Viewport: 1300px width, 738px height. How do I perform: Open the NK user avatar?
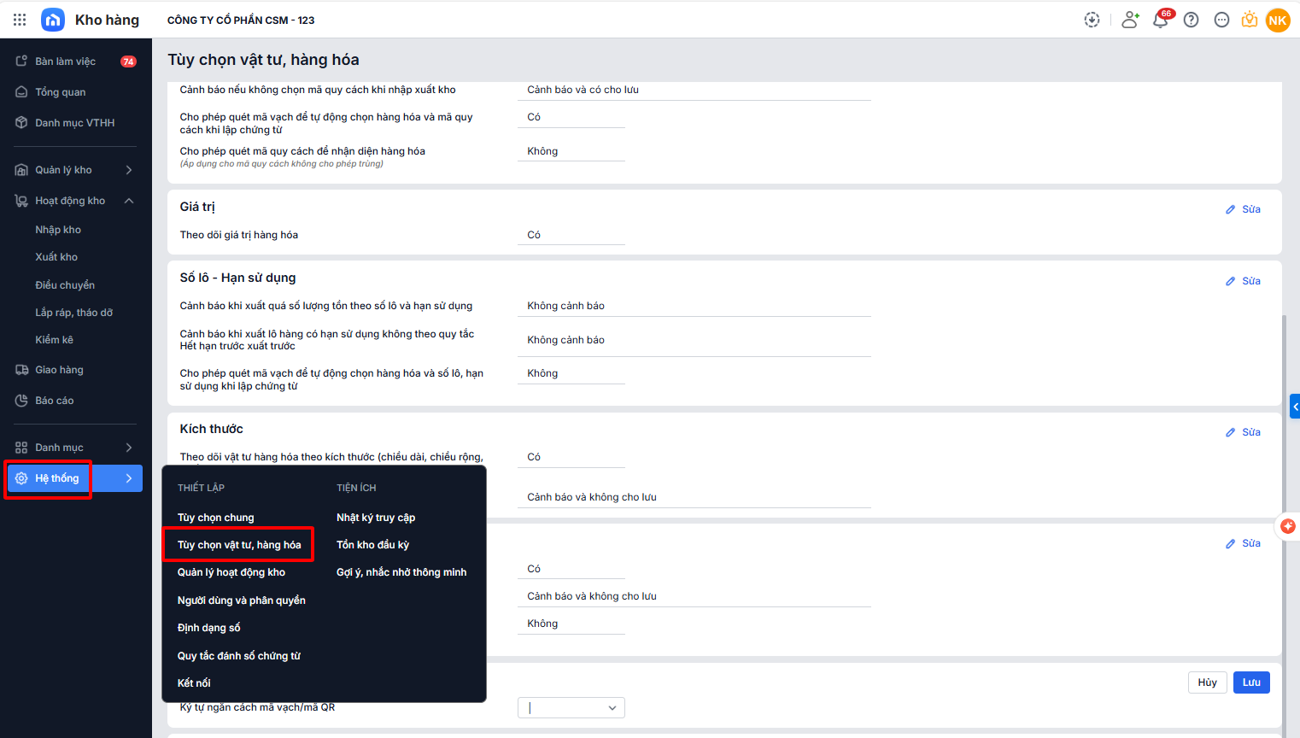click(x=1278, y=20)
